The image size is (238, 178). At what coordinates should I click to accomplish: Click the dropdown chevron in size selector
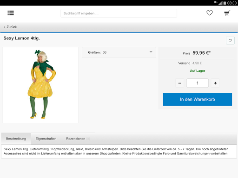pyautogui.click(x=151, y=52)
